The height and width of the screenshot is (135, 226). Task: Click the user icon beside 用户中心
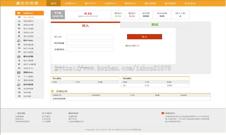click(x=19, y=40)
